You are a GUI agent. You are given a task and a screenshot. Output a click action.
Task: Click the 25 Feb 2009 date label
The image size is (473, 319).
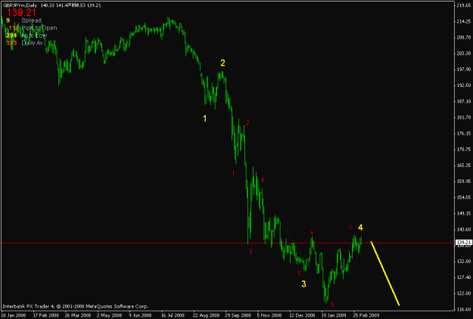(x=366, y=315)
